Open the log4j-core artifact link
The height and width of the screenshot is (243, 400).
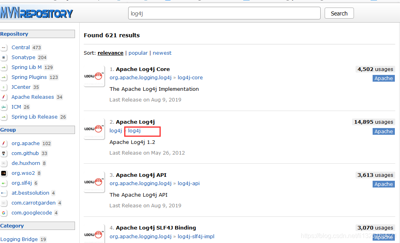[x=190, y=77]
